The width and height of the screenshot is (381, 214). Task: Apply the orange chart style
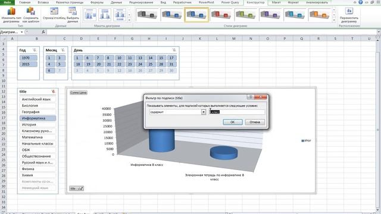[319, 15]
